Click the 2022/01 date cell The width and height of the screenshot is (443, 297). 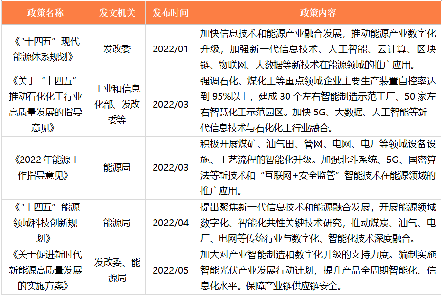click(170, 49)
